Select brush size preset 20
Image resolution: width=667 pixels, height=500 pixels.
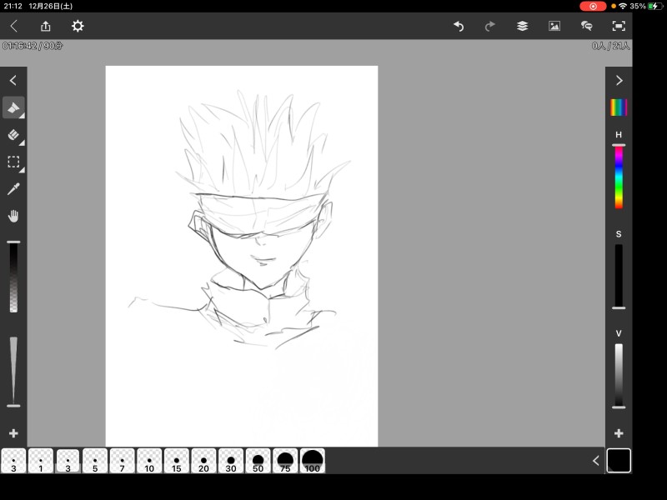tap(203, 461)
